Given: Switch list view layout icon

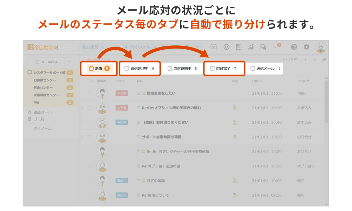Looking at the screenshot, I should 324,59.
